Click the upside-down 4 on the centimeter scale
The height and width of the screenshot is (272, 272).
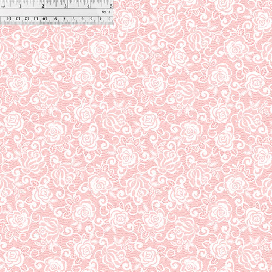pyautogui.click(x=101, y=18)
